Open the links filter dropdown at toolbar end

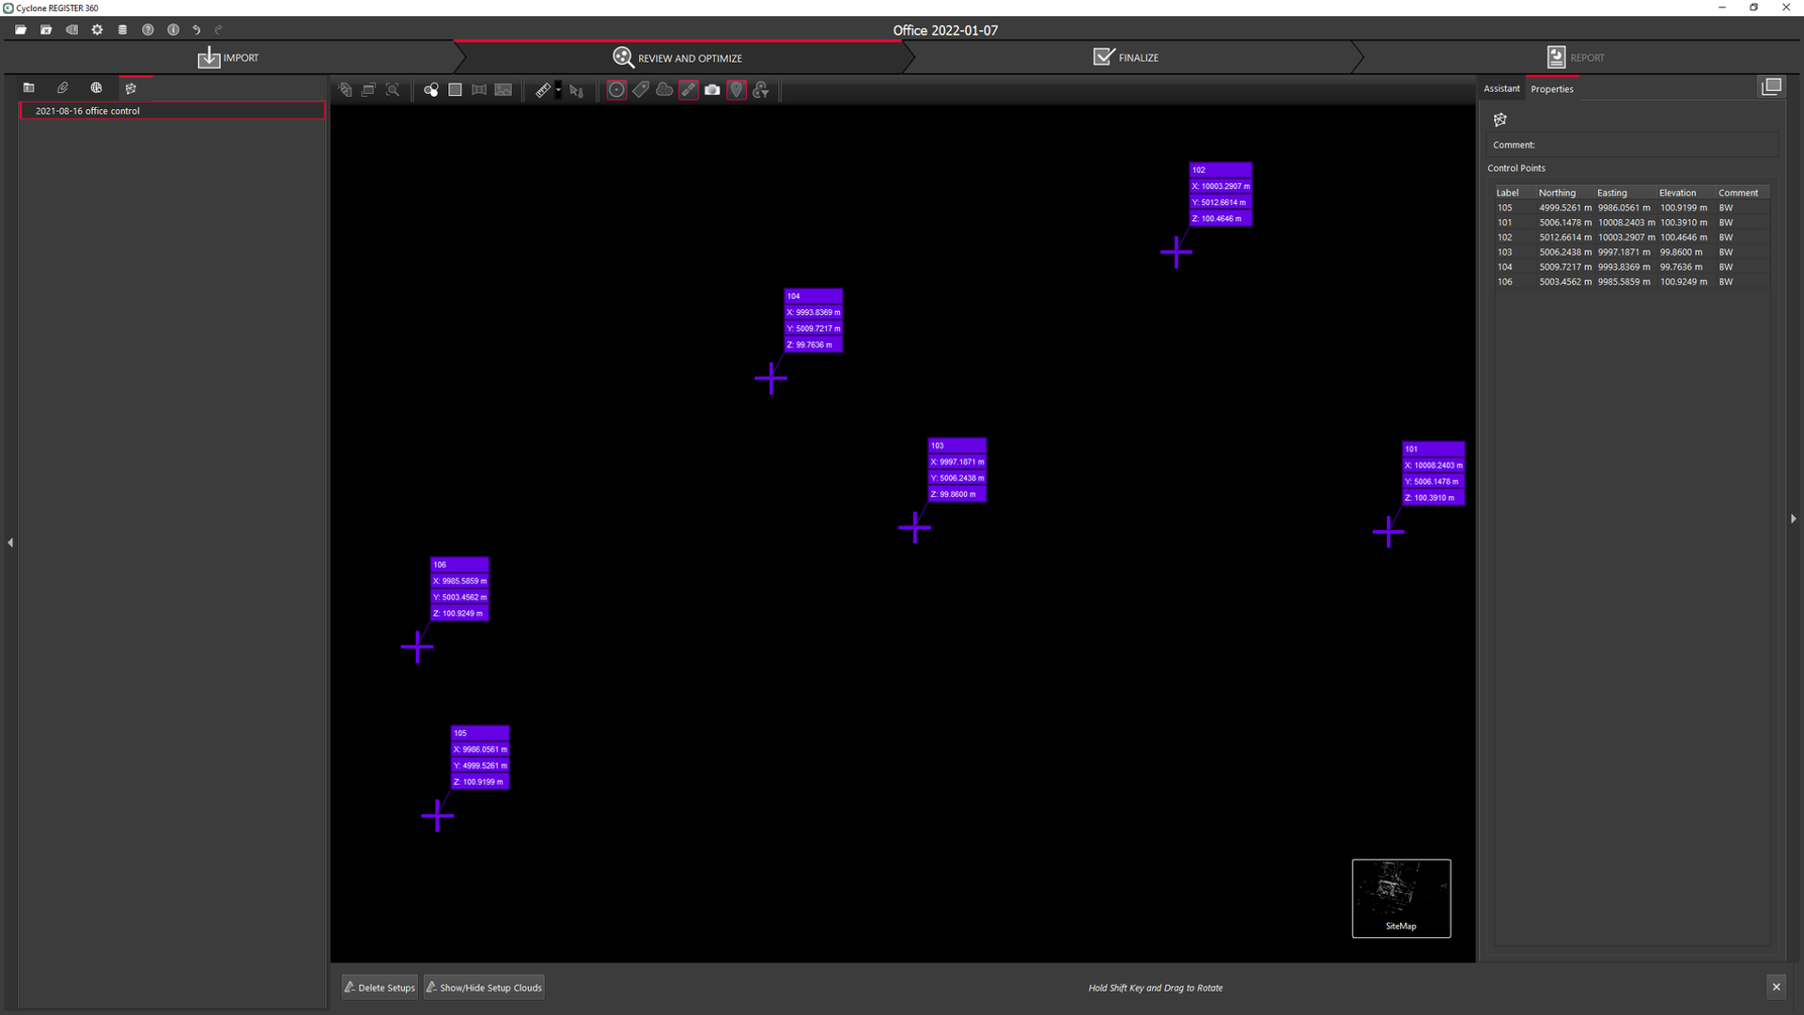762,90
